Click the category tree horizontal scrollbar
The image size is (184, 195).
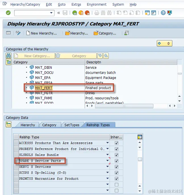coord(124,106)
